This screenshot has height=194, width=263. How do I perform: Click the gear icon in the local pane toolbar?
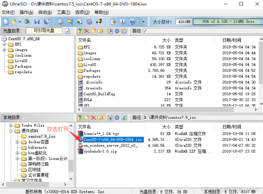point(117,117)
